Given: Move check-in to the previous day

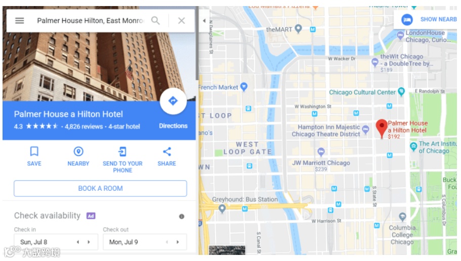Looking at the screenshot, I should coord(78,242).
